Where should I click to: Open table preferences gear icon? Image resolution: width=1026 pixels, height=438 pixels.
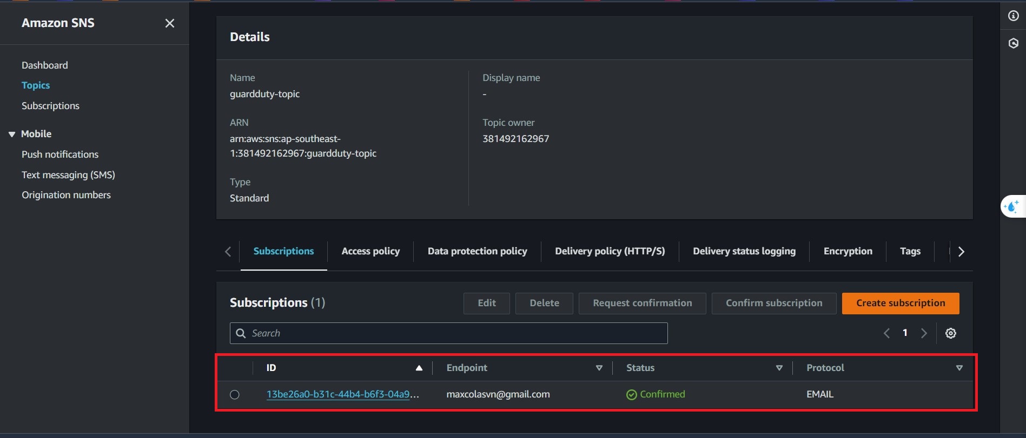coord(950,333)
